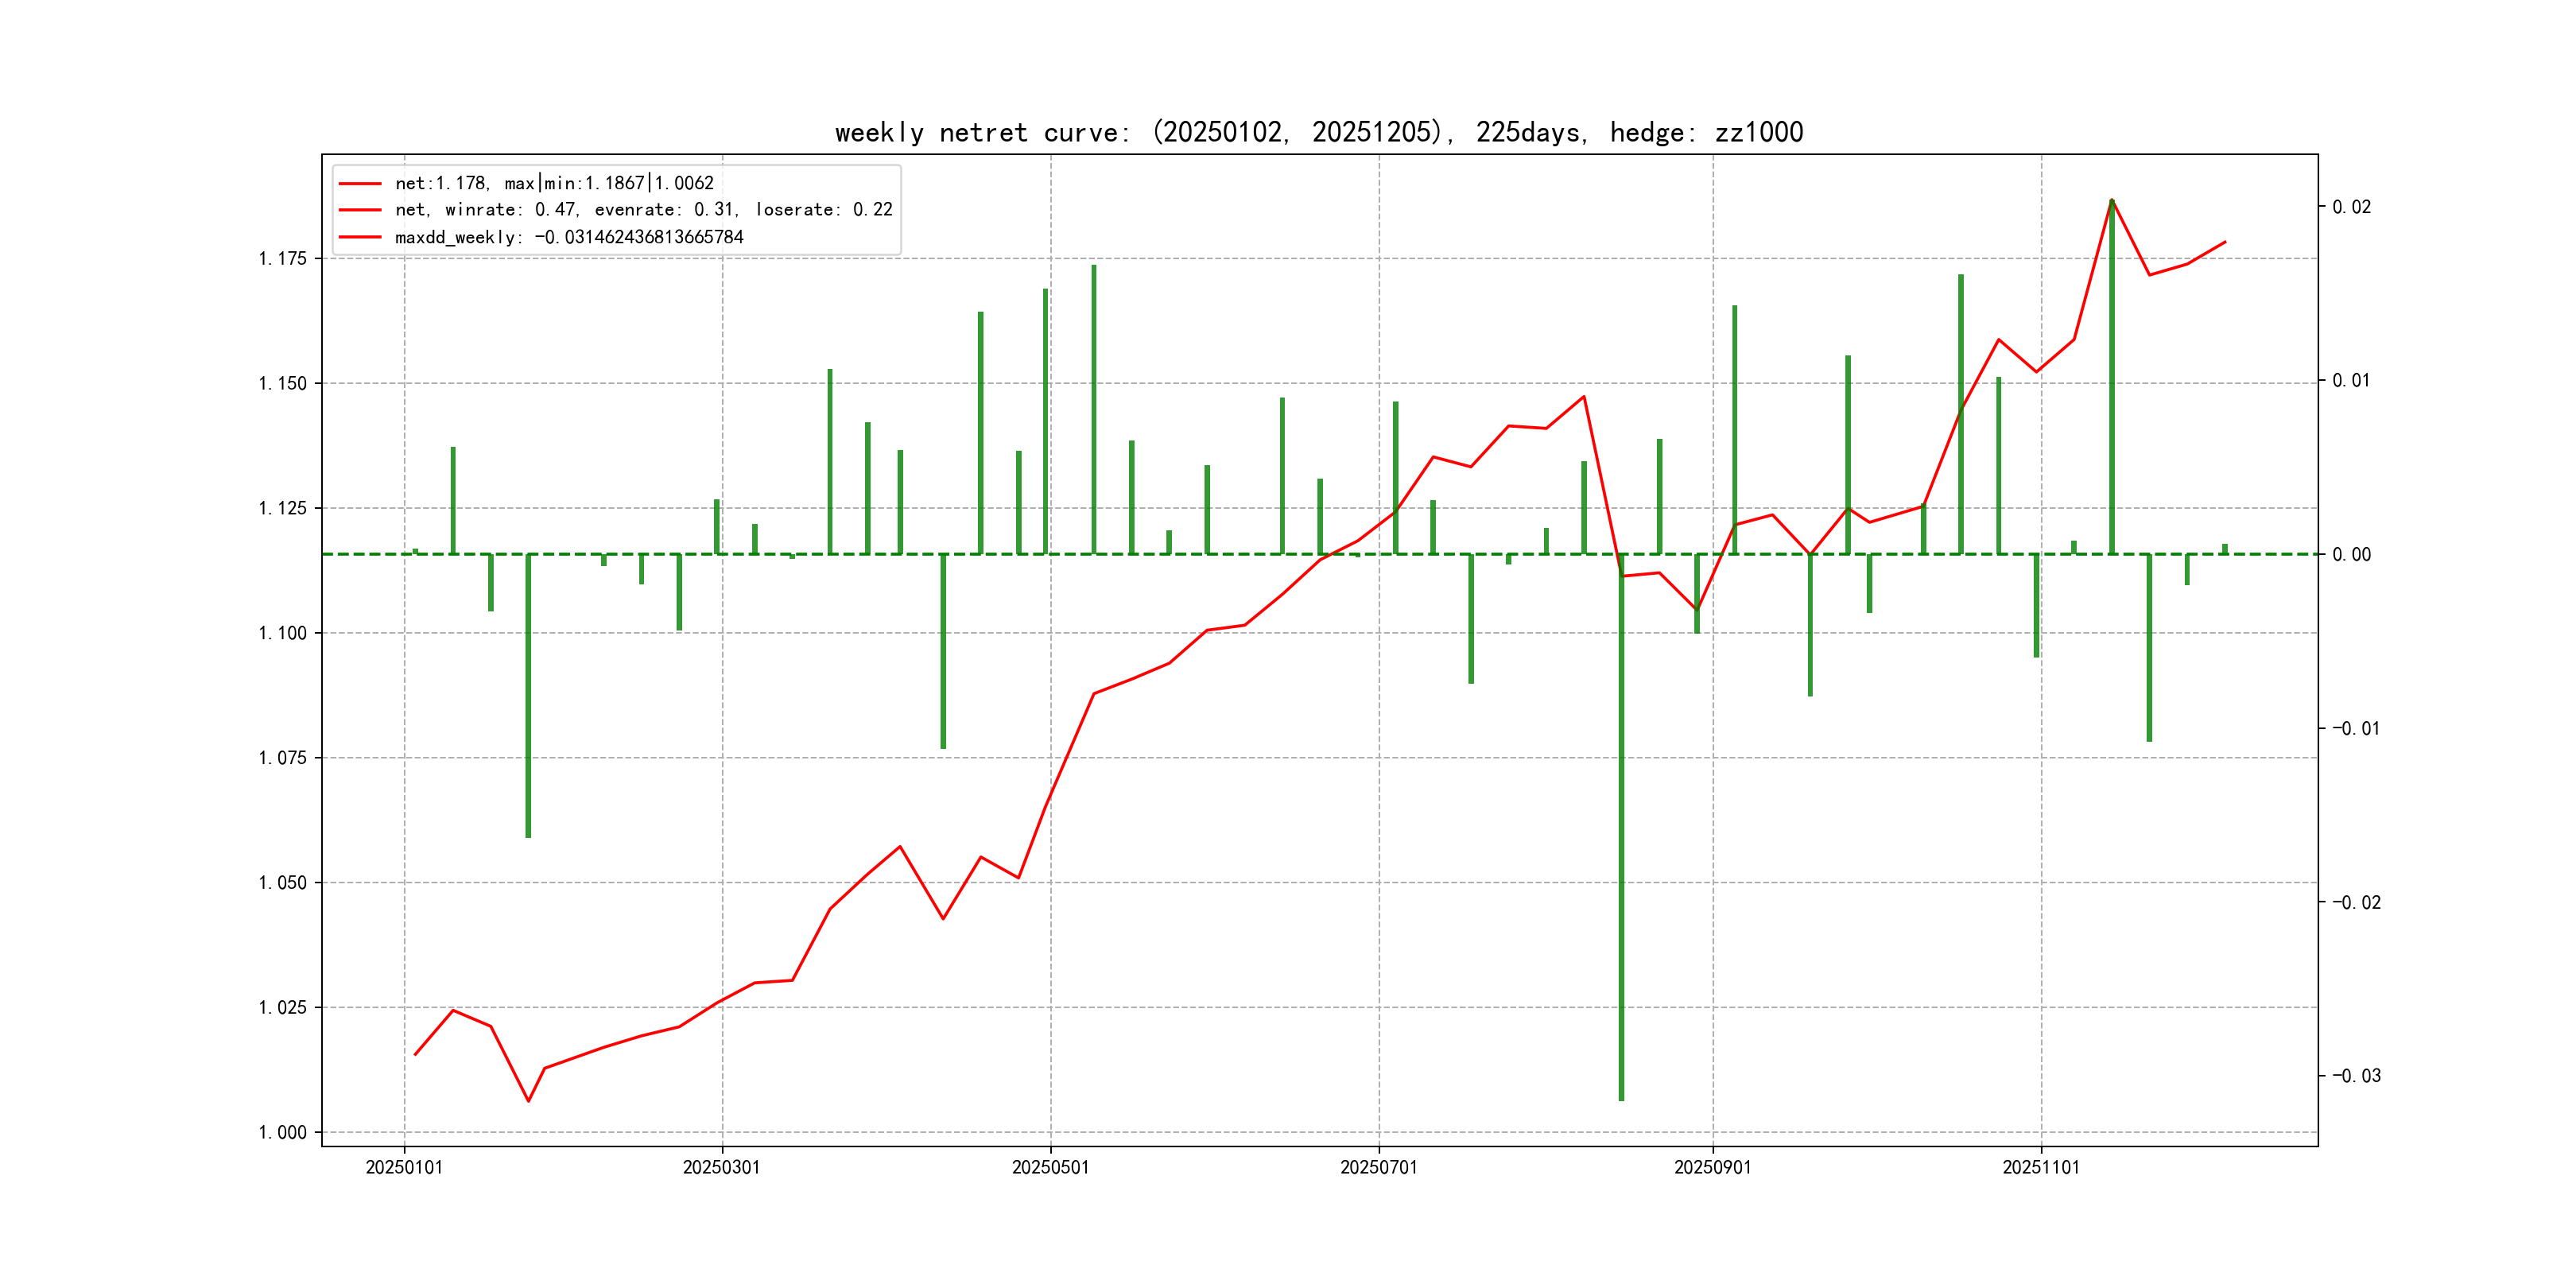Click the 20250901 x-axis label
This screenshot has height=1288, width=2576.
[x=1712, y=1167]
